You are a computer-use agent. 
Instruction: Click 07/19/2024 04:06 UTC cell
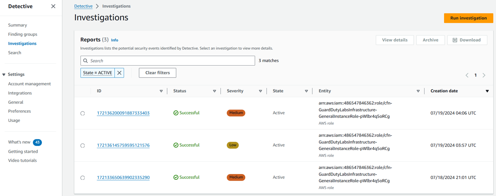point(453,113)
